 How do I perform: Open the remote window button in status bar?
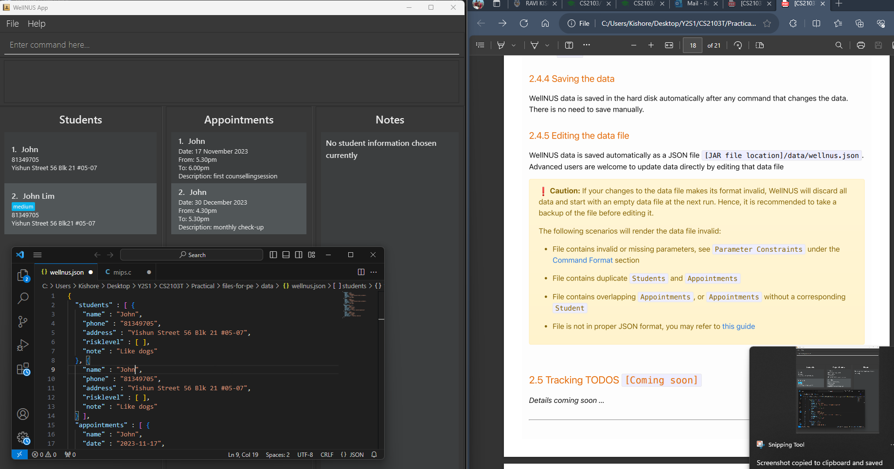click(19, 454)
